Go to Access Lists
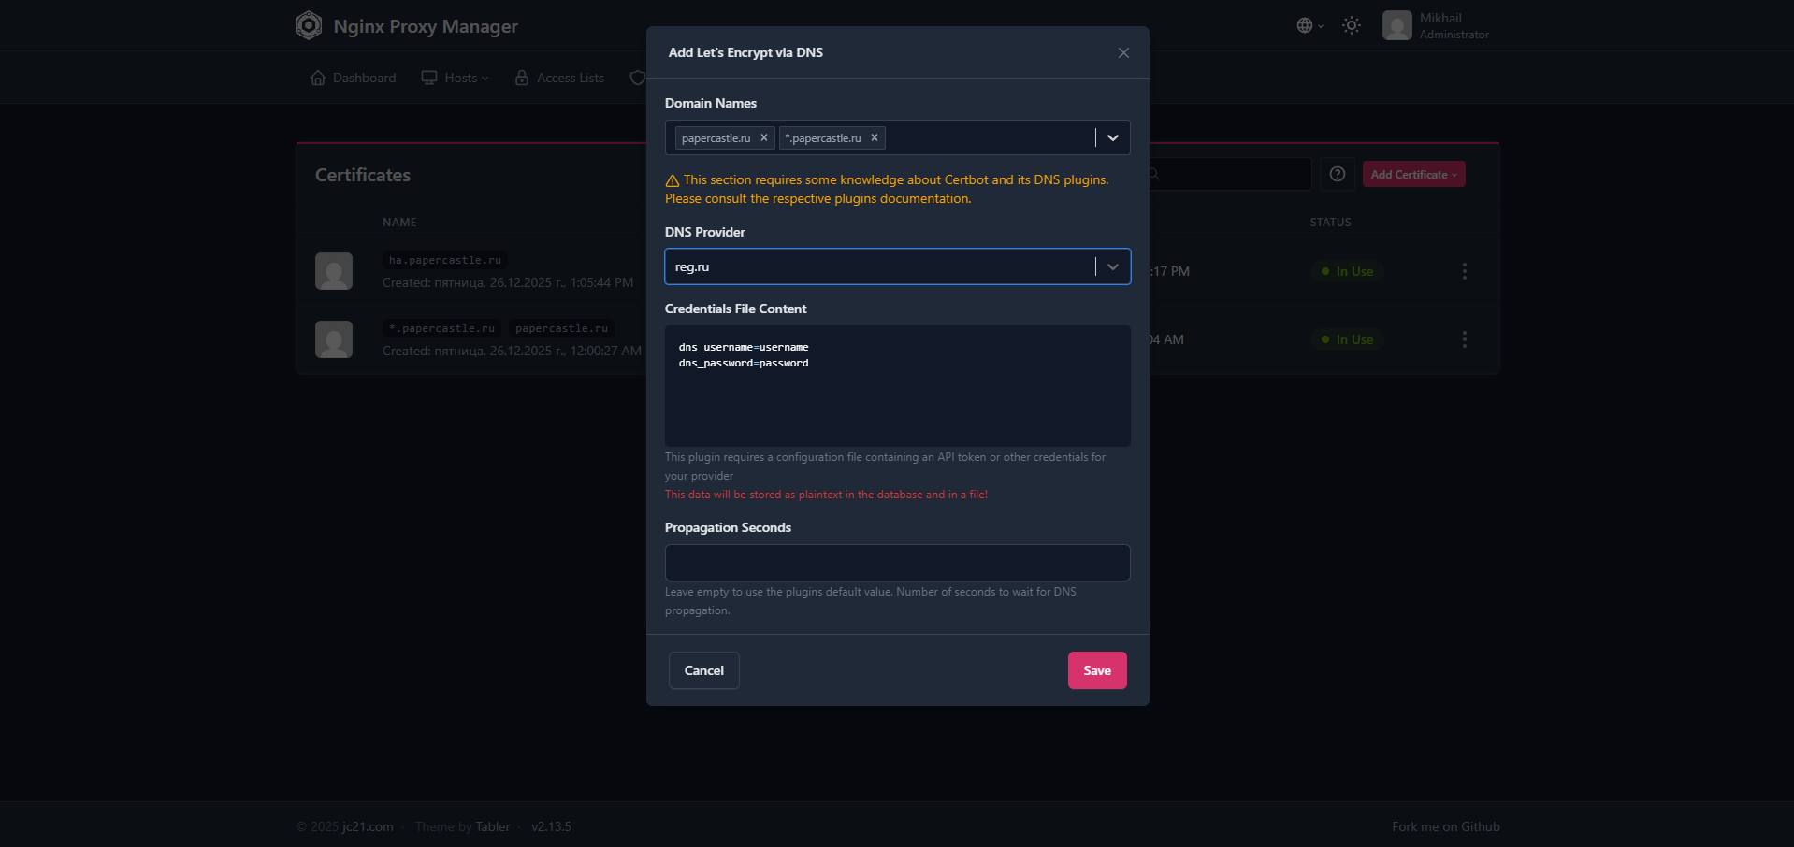 pos(559,78)
